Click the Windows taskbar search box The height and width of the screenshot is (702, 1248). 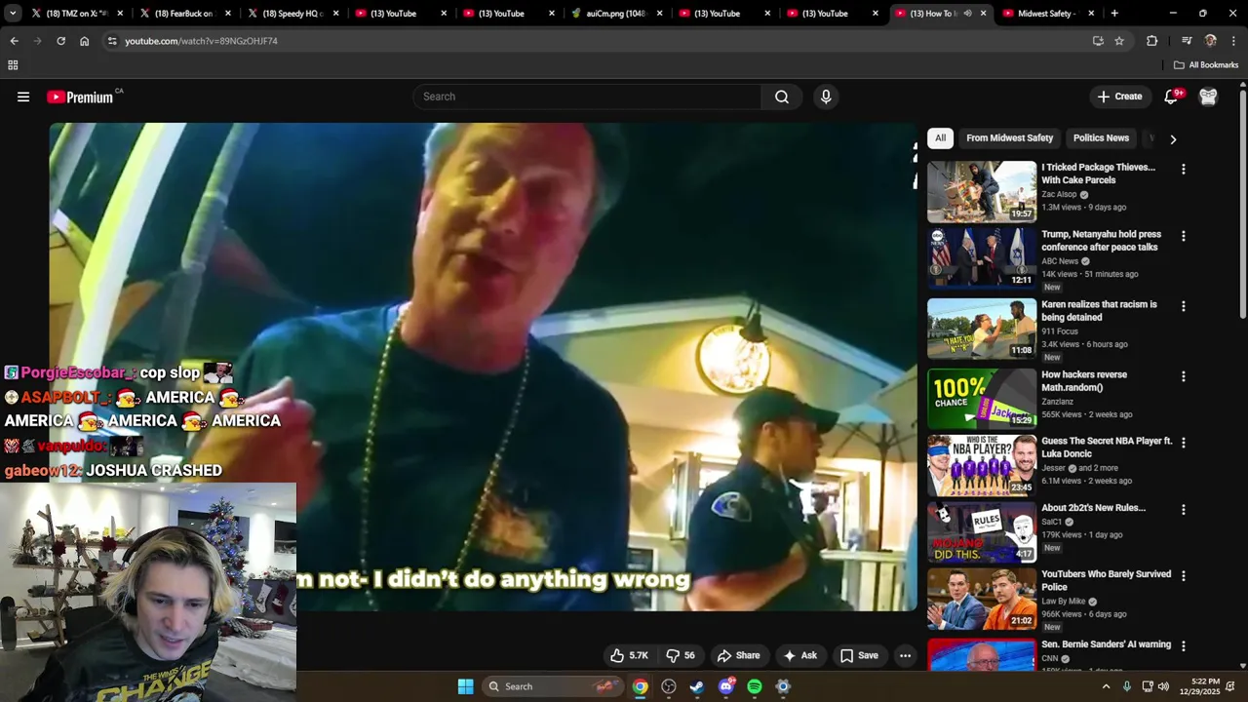pos(551,686)
